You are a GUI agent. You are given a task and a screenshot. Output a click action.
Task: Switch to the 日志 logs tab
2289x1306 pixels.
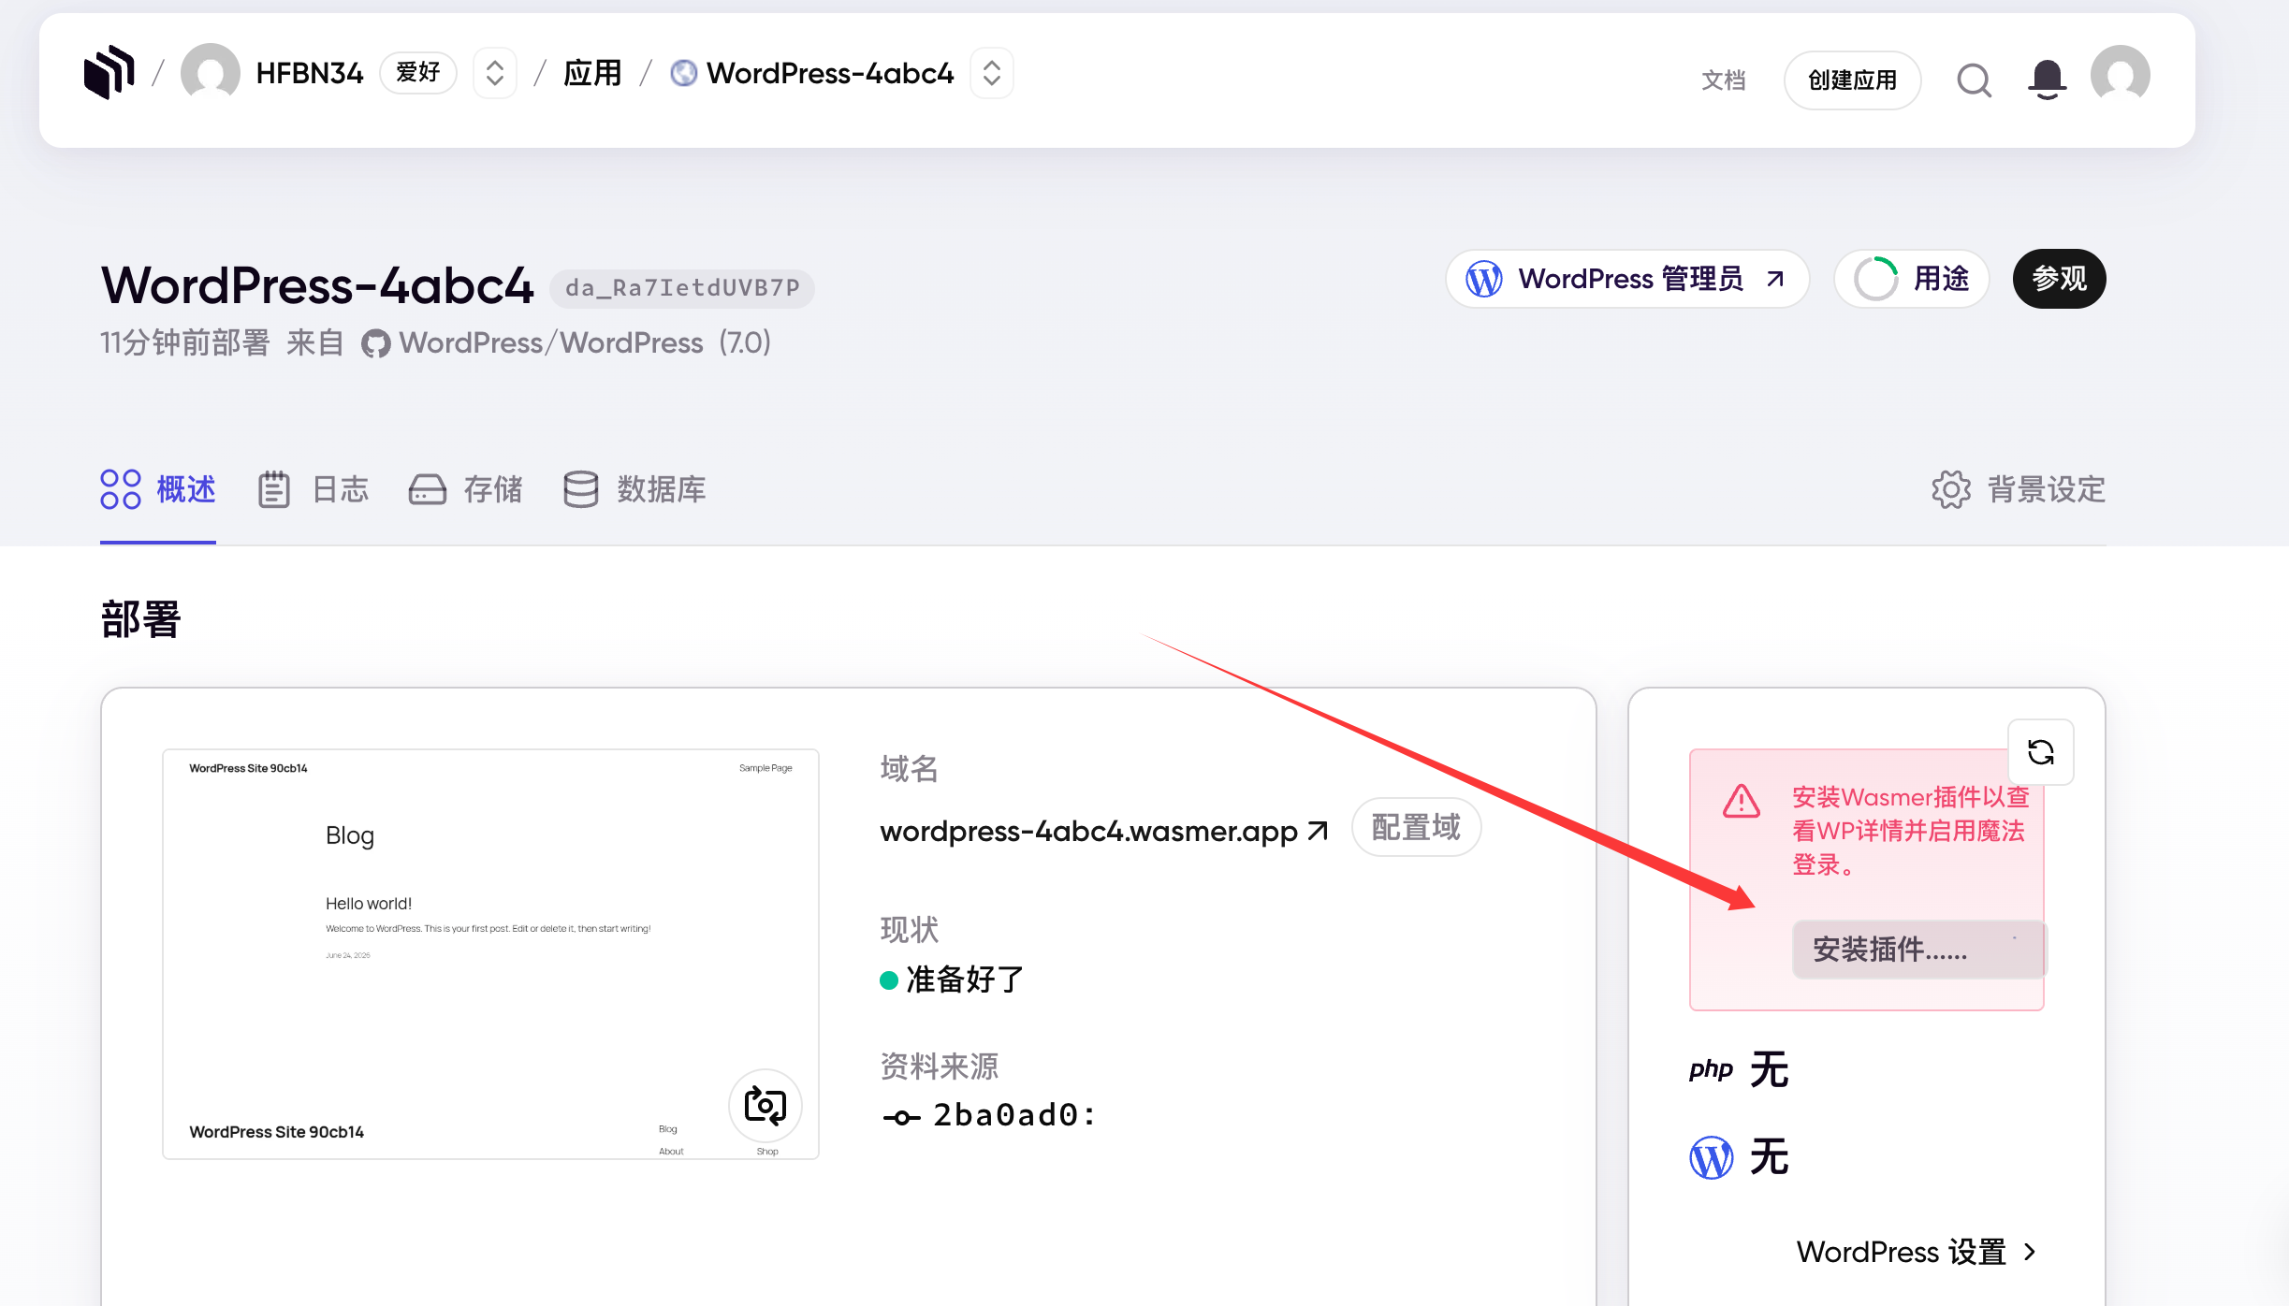(313, 489)
